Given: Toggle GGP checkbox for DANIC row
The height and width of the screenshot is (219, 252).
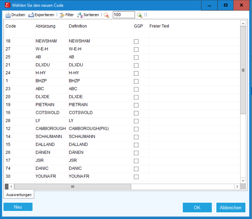Looking at the screenshot, I should tap(136, 169).
